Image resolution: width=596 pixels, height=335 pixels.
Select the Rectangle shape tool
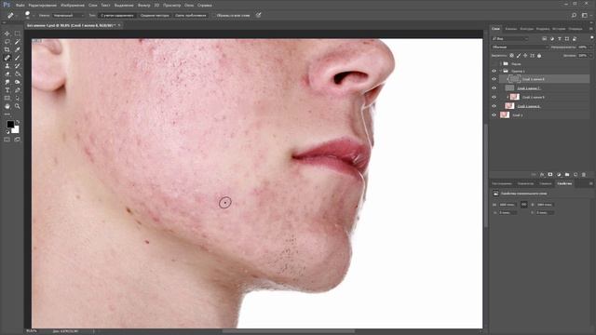pyautogui.click(x=7, y=98)
